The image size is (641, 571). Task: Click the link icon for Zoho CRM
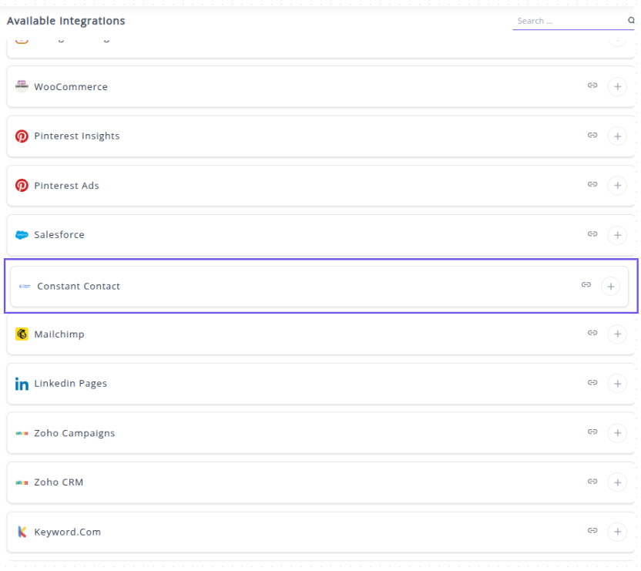point(592,482)
